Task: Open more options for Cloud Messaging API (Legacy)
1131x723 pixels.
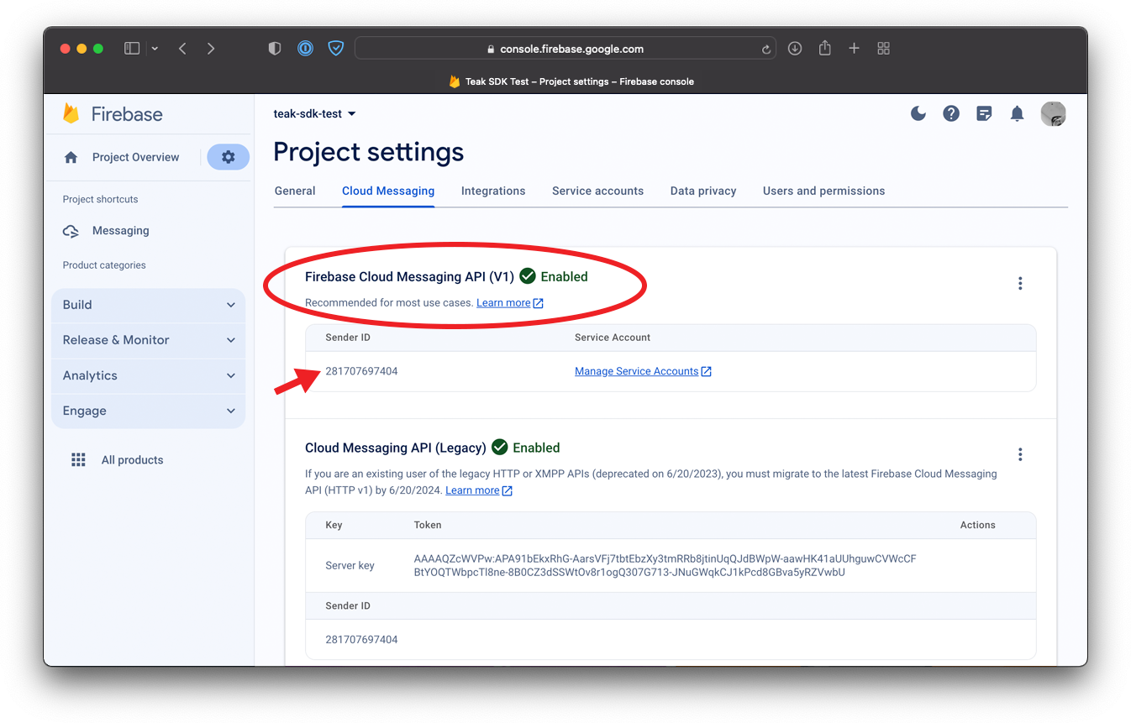Action: [x=1020, y=454]
